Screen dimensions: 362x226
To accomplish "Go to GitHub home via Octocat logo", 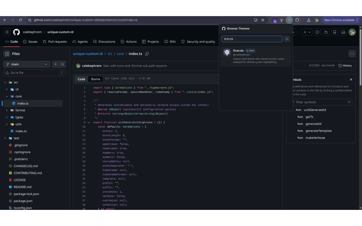I will (16, 32).
